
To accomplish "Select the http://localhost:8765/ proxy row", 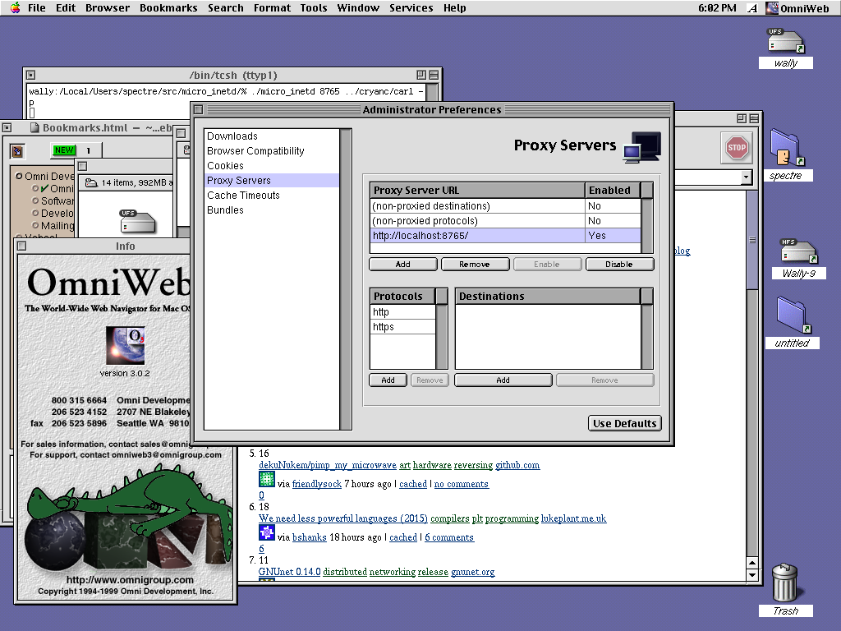I will [505, 236].
